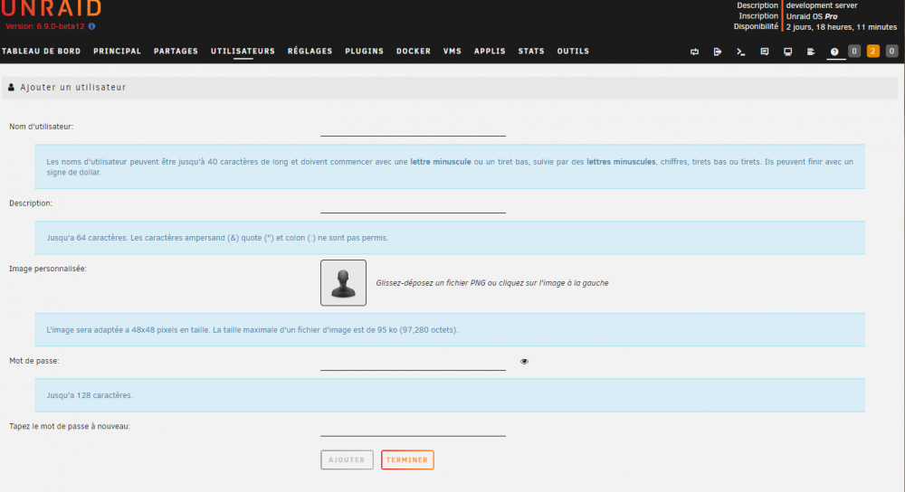Click the Ajouter button
The height and width of the screenshot is (492, 905).
tap(347, 459)
